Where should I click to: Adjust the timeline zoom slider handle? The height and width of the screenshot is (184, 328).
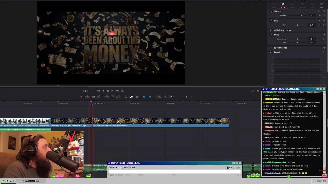pos(186,97)
